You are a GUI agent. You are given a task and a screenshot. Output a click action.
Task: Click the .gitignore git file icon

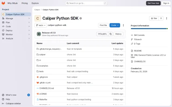click(x=38, y=77)
